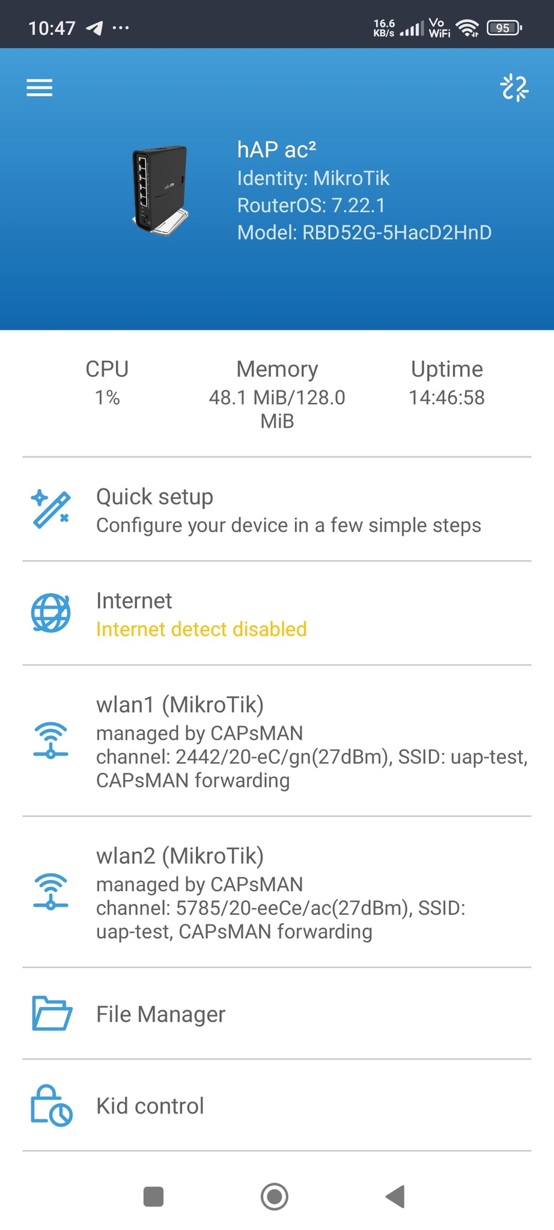Tap the CPU usage statistic

pyautogui.click(x=107, y=383)
